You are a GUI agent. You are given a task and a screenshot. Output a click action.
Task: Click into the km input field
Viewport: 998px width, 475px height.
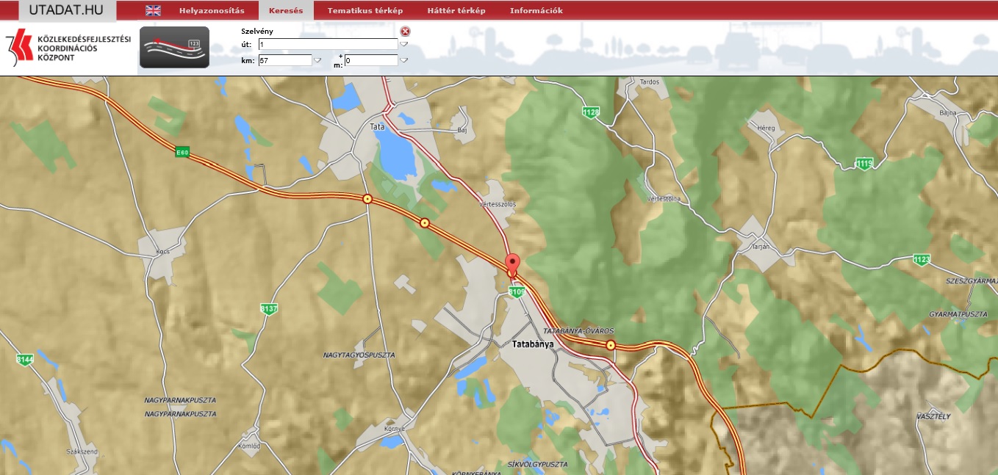click(x=285, y=60)
